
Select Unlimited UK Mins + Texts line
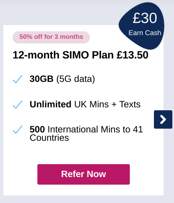(x=85, y=104)
